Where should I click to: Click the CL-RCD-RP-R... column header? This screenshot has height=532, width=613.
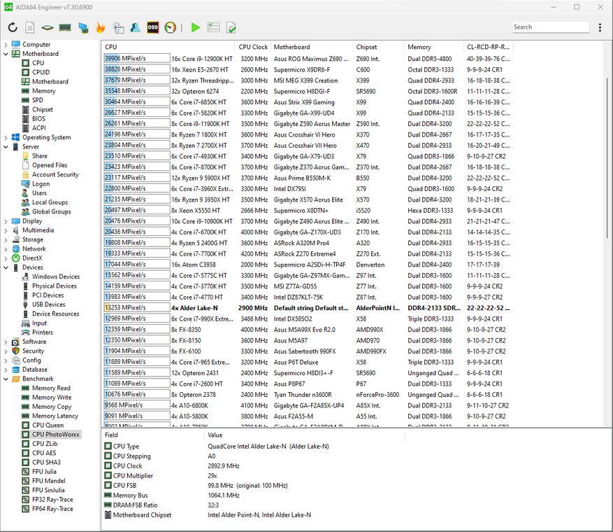(x=489, y=47)
